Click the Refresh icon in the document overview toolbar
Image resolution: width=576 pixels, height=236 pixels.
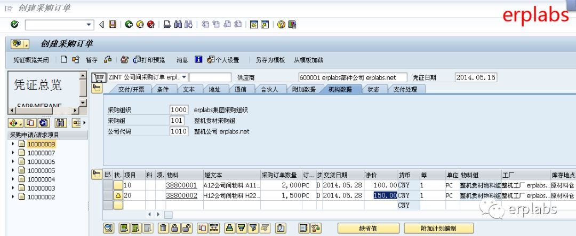point(43,123)
